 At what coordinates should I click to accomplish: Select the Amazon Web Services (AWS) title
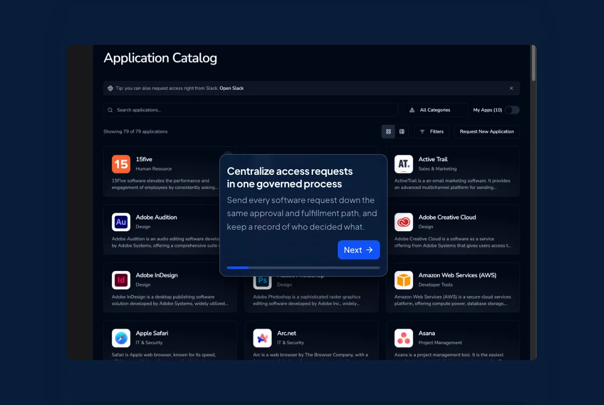point(458,275)
